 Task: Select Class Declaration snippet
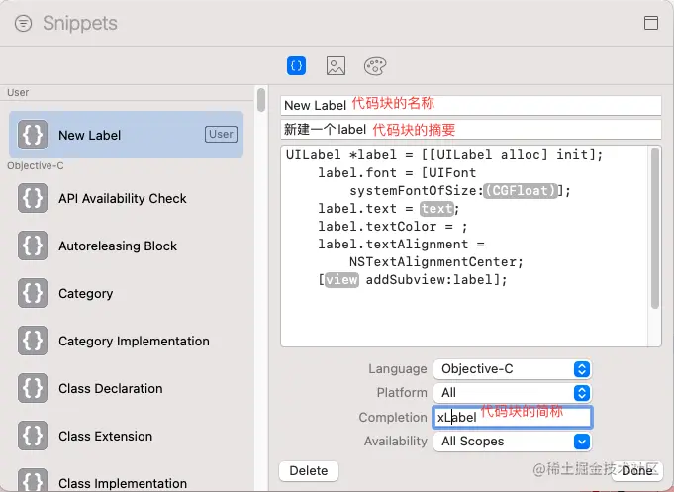[111, 388]
